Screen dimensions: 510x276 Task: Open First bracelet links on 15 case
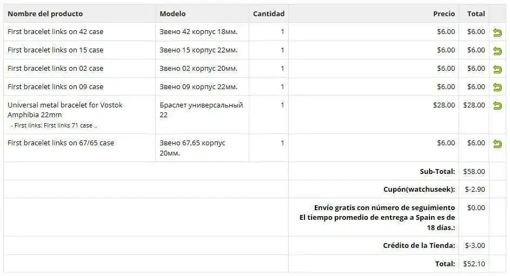(x=55, y=50)
